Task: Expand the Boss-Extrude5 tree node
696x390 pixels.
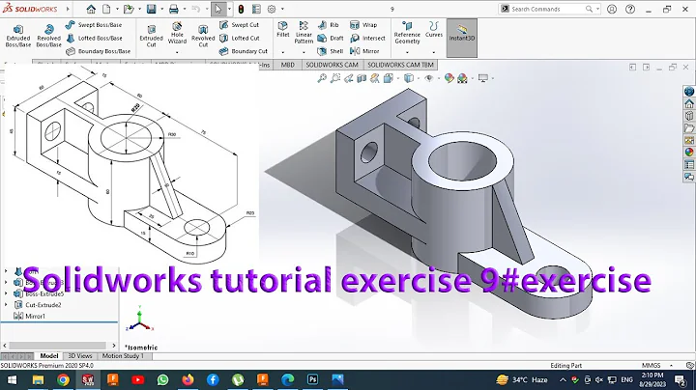Action: (x=6, y=293)
